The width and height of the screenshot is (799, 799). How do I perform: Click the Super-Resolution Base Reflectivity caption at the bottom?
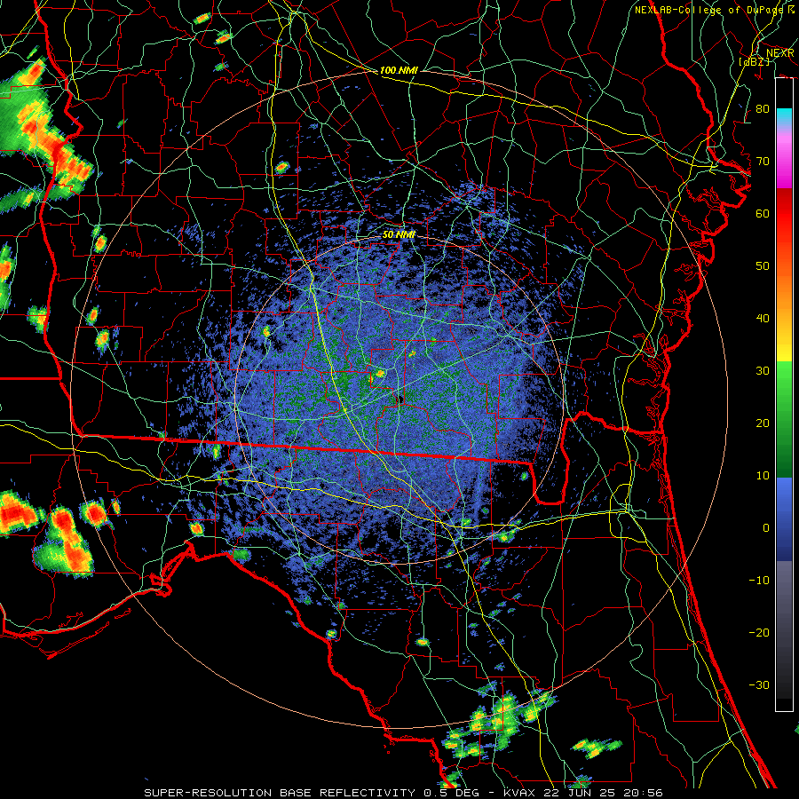click(403, 793)
